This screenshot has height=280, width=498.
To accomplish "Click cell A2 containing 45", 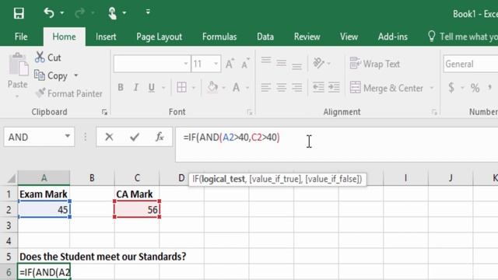I will click(44, 209).
